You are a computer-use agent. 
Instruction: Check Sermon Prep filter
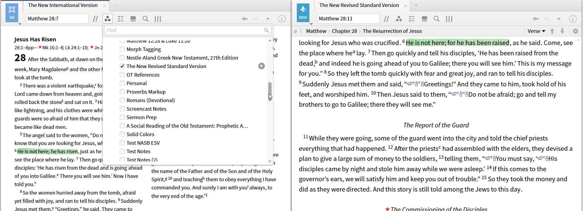(x=122, y=117)
